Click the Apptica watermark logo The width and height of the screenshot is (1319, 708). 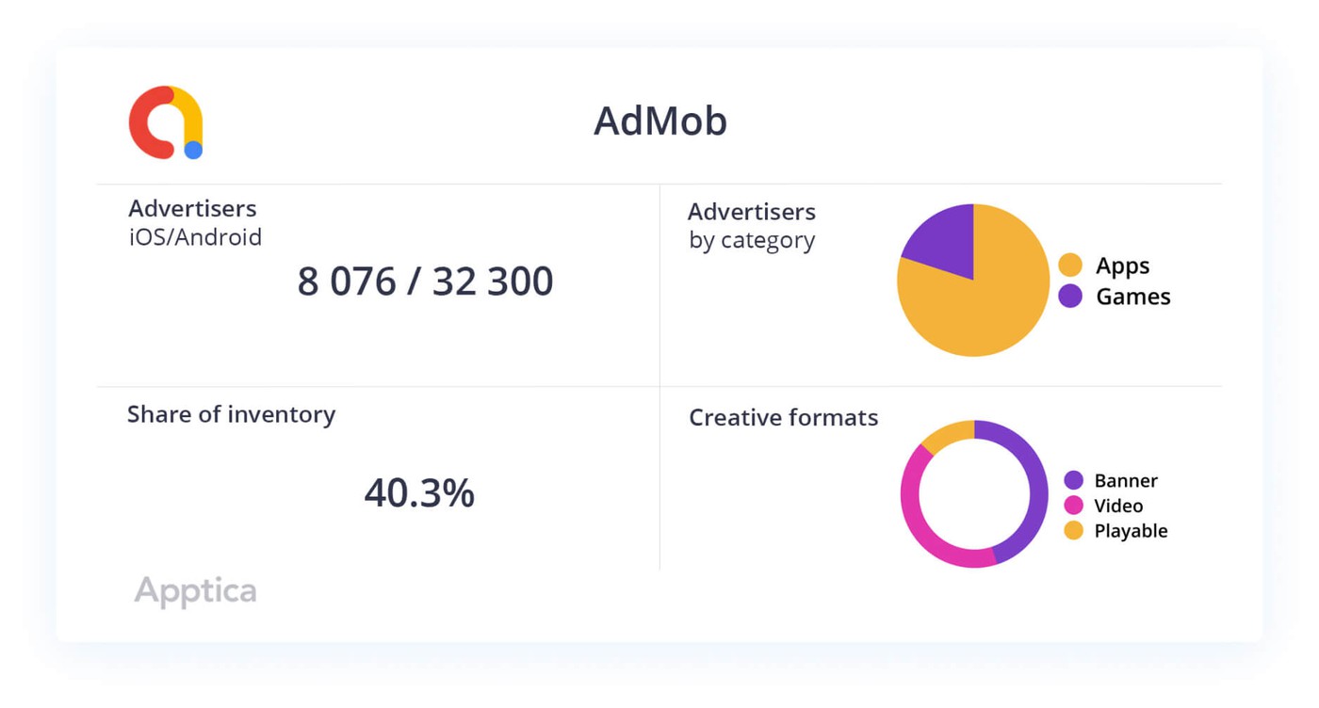click(x=195, y=591)
